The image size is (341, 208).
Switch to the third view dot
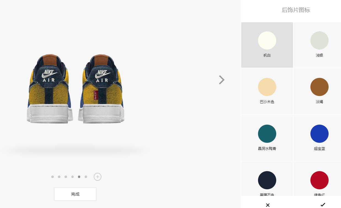coord(66,177)
